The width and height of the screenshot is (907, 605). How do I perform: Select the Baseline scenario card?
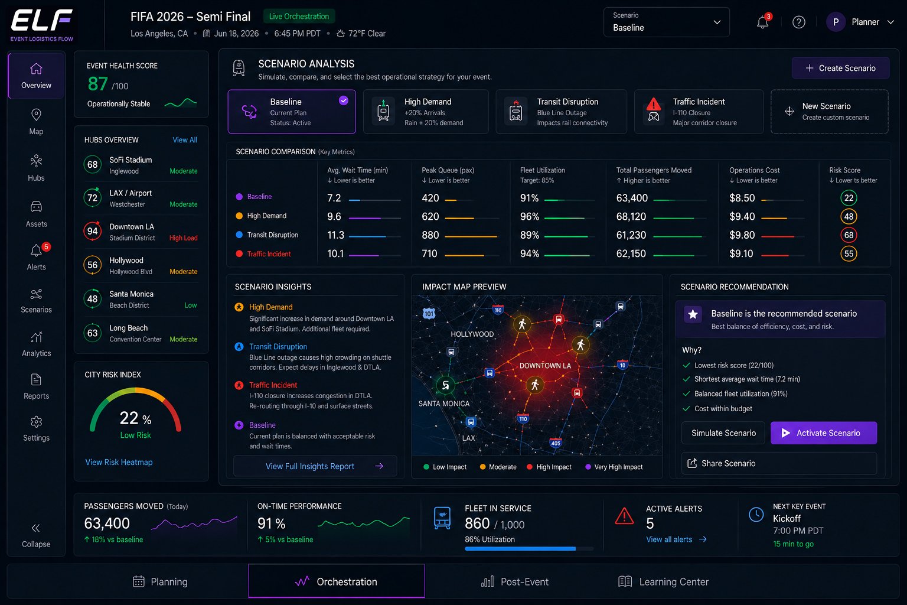coord(292,112)
